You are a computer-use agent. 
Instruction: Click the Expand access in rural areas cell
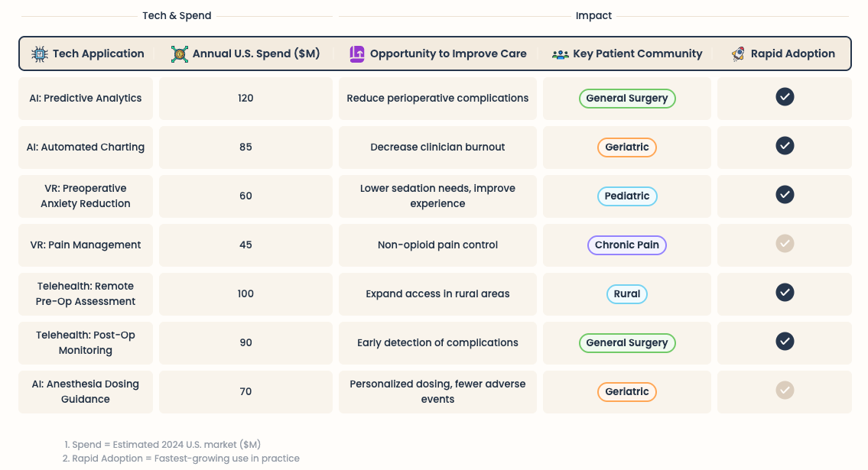pos(437,294)
